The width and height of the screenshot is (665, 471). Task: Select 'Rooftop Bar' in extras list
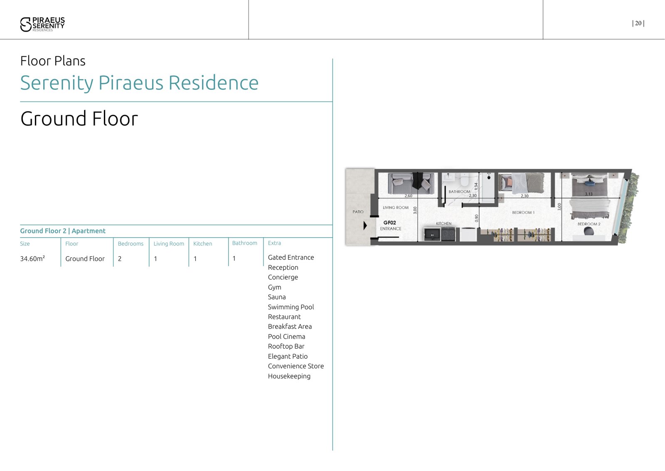coord(286,346)
